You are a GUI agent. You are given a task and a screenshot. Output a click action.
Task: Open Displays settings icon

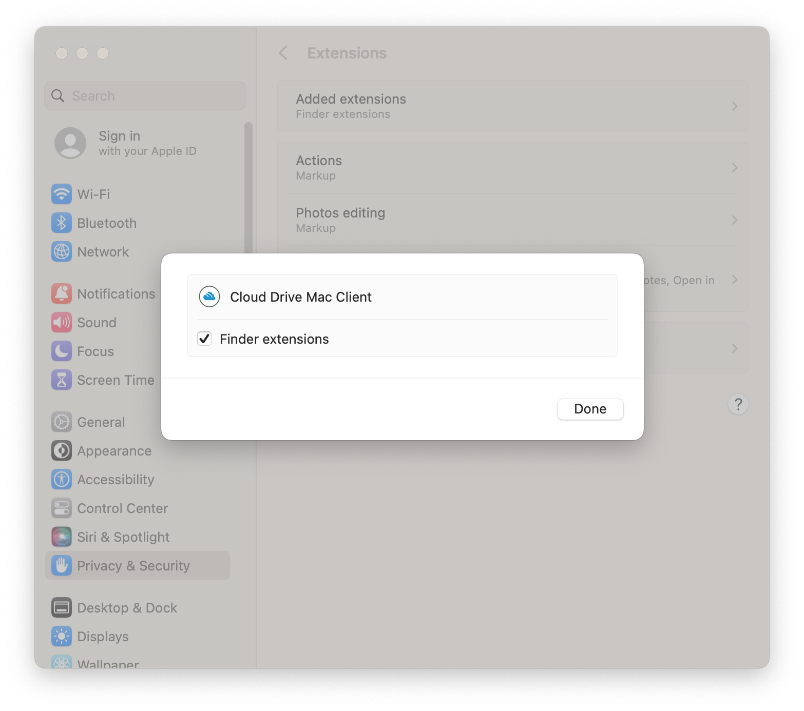[62, 636]
